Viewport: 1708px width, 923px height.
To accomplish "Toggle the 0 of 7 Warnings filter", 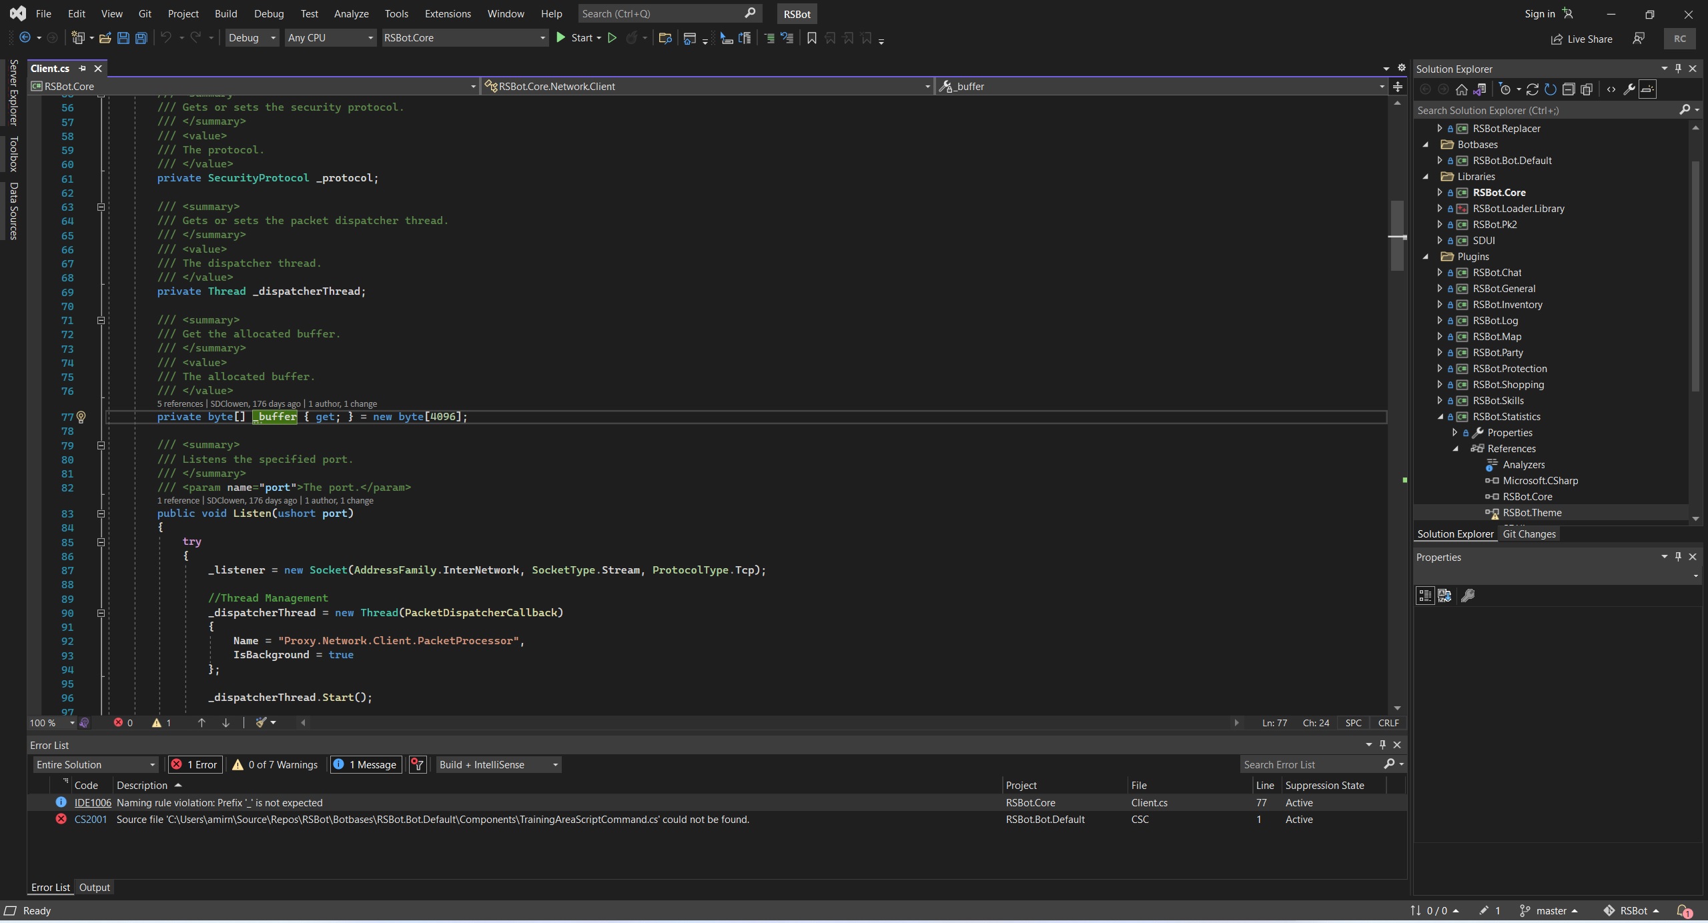I will click(275, 765).
